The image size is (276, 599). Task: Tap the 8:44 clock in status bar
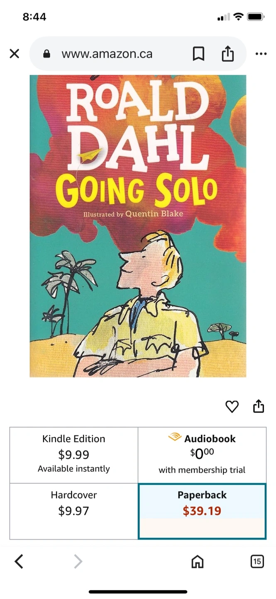click(x=34, y=17)
